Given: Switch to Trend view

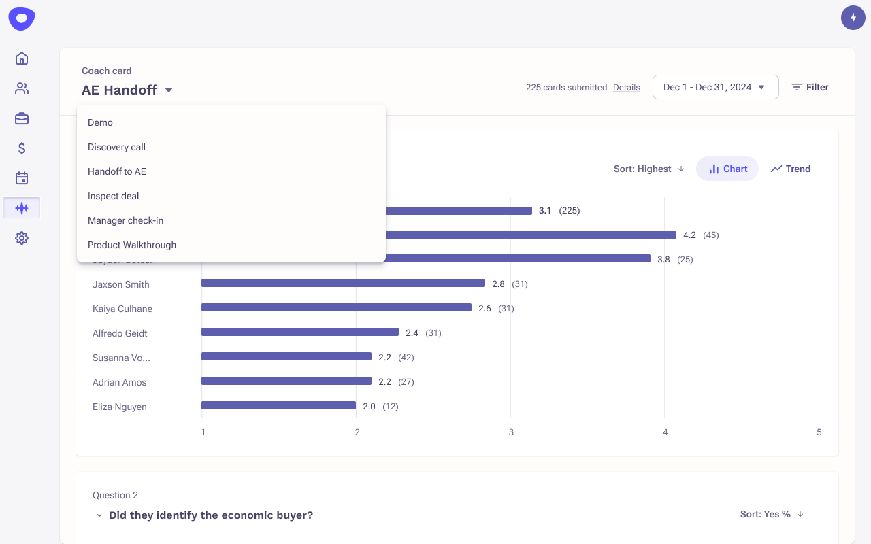Looking at the screenshot, I should [x=791, y=169].
